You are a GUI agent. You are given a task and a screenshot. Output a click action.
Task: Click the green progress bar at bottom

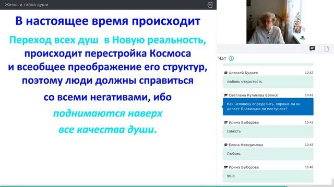click(x=144, y=186)
